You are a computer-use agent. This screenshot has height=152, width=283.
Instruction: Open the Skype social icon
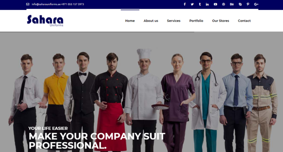240,4
